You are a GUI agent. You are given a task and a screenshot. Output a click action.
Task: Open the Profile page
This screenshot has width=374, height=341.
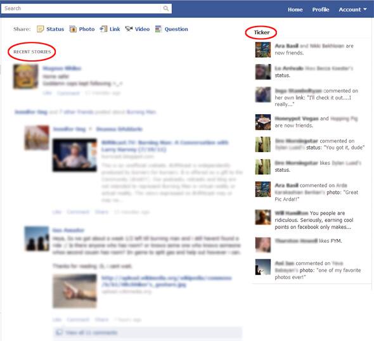click(x=321, y=10)
